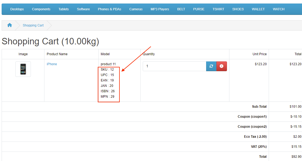The image size is (302, 161).
Task: Select the 'JAN : 20' text
Action: click(107, 86)
